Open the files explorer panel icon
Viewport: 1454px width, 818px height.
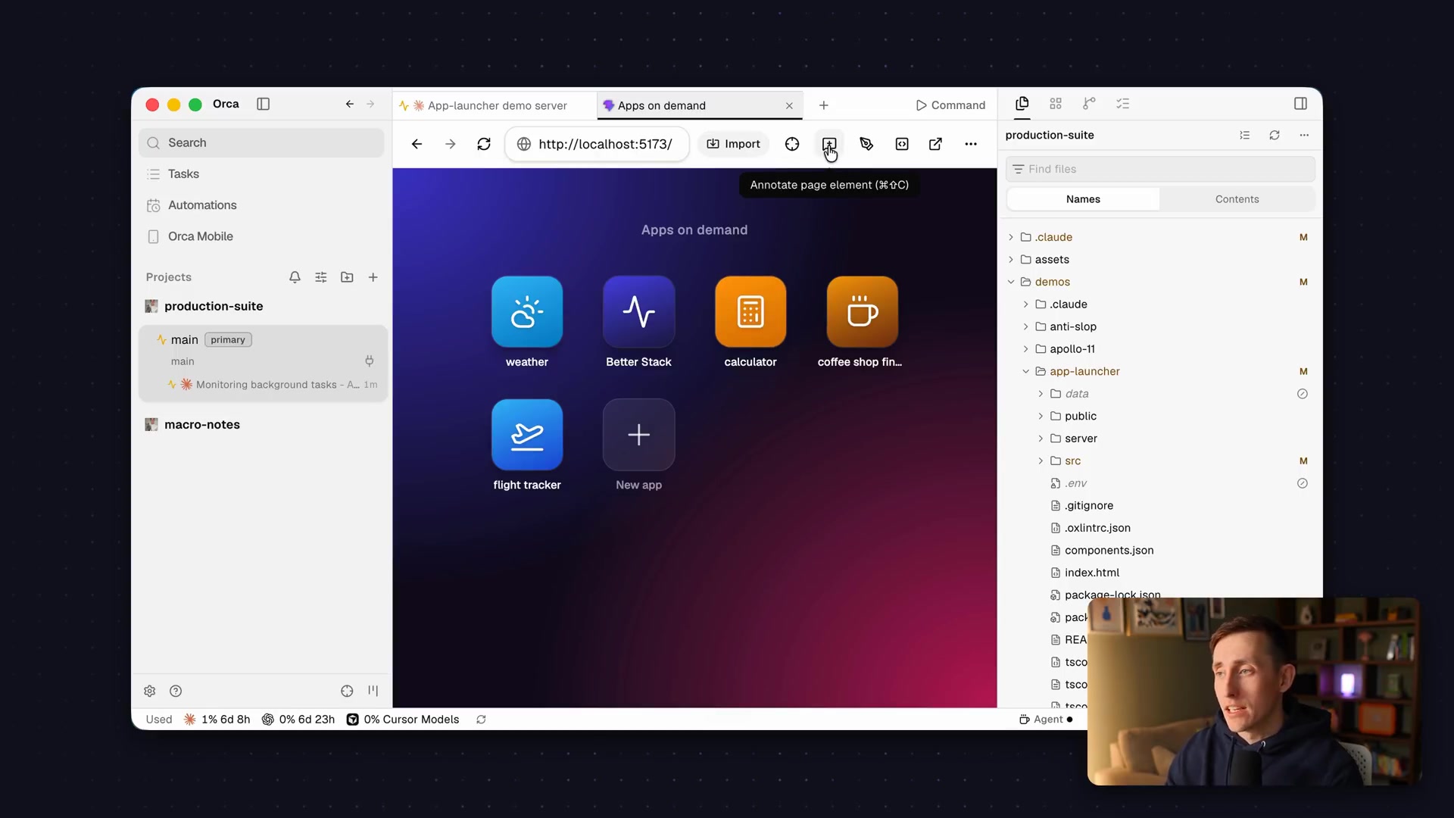(1022, 104)
